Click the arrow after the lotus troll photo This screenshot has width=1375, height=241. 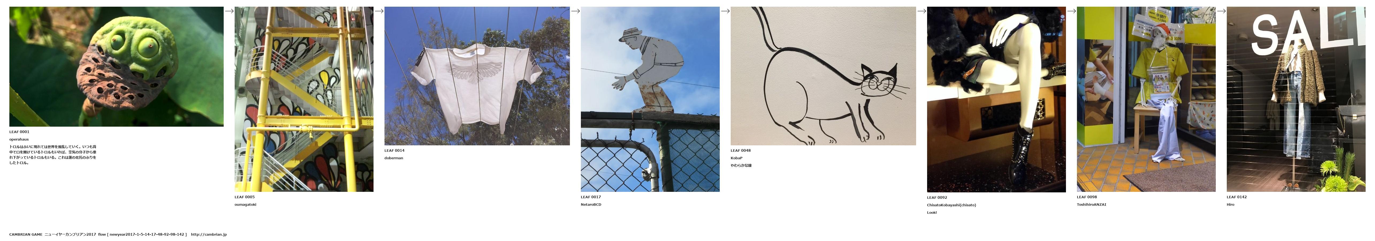tap(229, 11)
